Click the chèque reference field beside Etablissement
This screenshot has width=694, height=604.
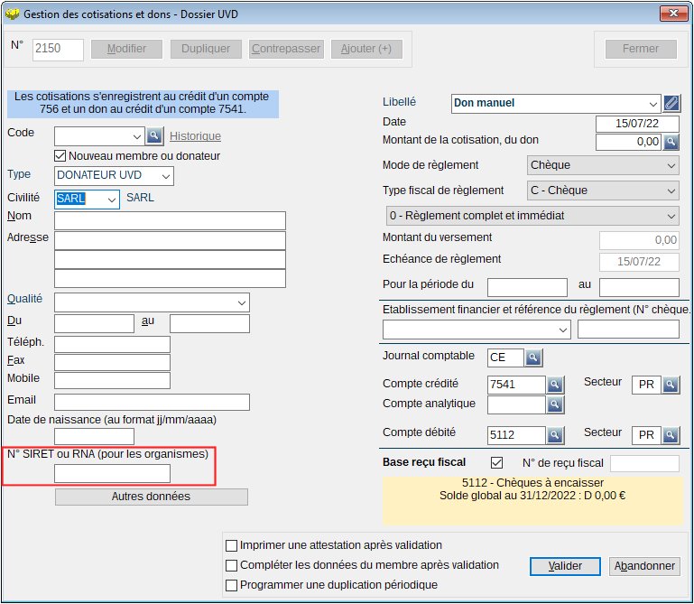pos(628,330)
